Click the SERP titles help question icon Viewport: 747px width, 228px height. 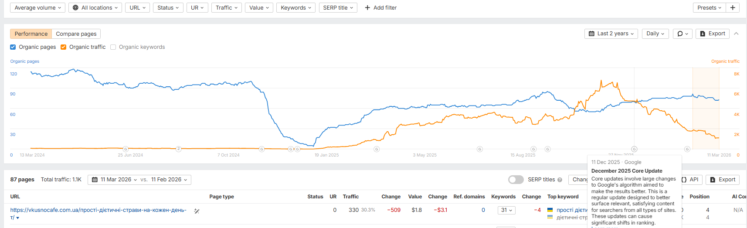click(x=560, y=180)
